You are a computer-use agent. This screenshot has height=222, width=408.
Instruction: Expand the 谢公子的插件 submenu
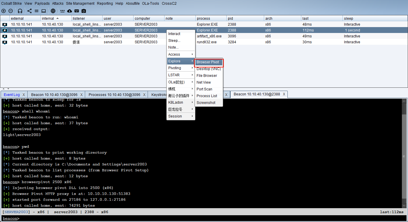[181, 96]
